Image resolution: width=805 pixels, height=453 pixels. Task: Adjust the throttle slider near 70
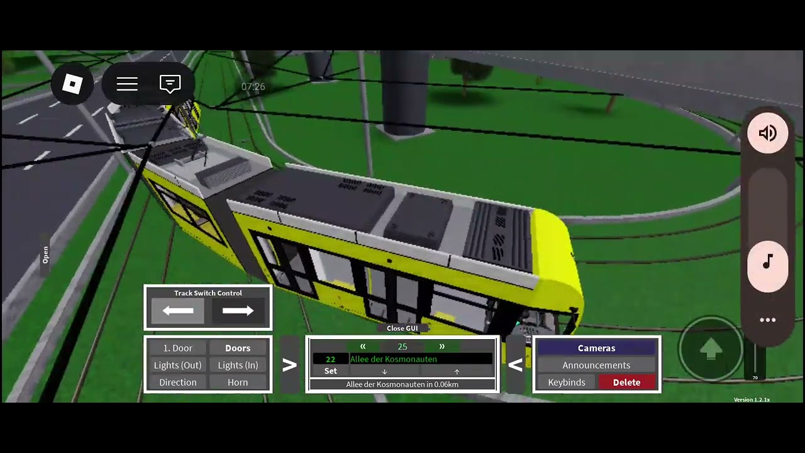pos(755,362)
